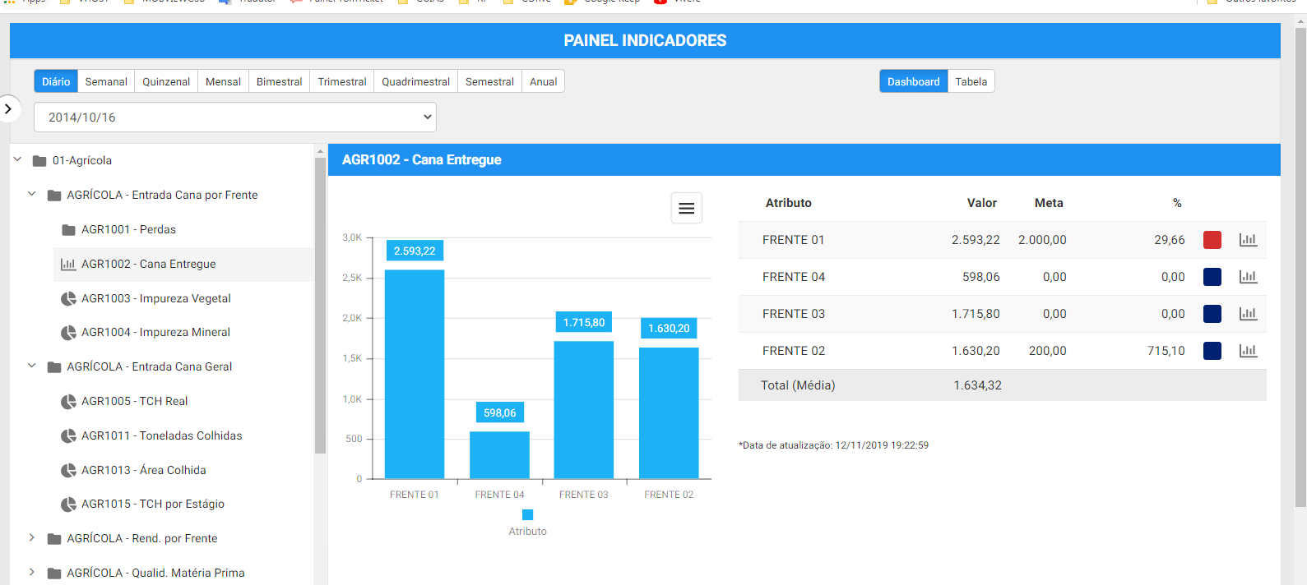Open the date dropdown 2014/10/16
Screen dimensions: 1307x585
pos(235,117)
